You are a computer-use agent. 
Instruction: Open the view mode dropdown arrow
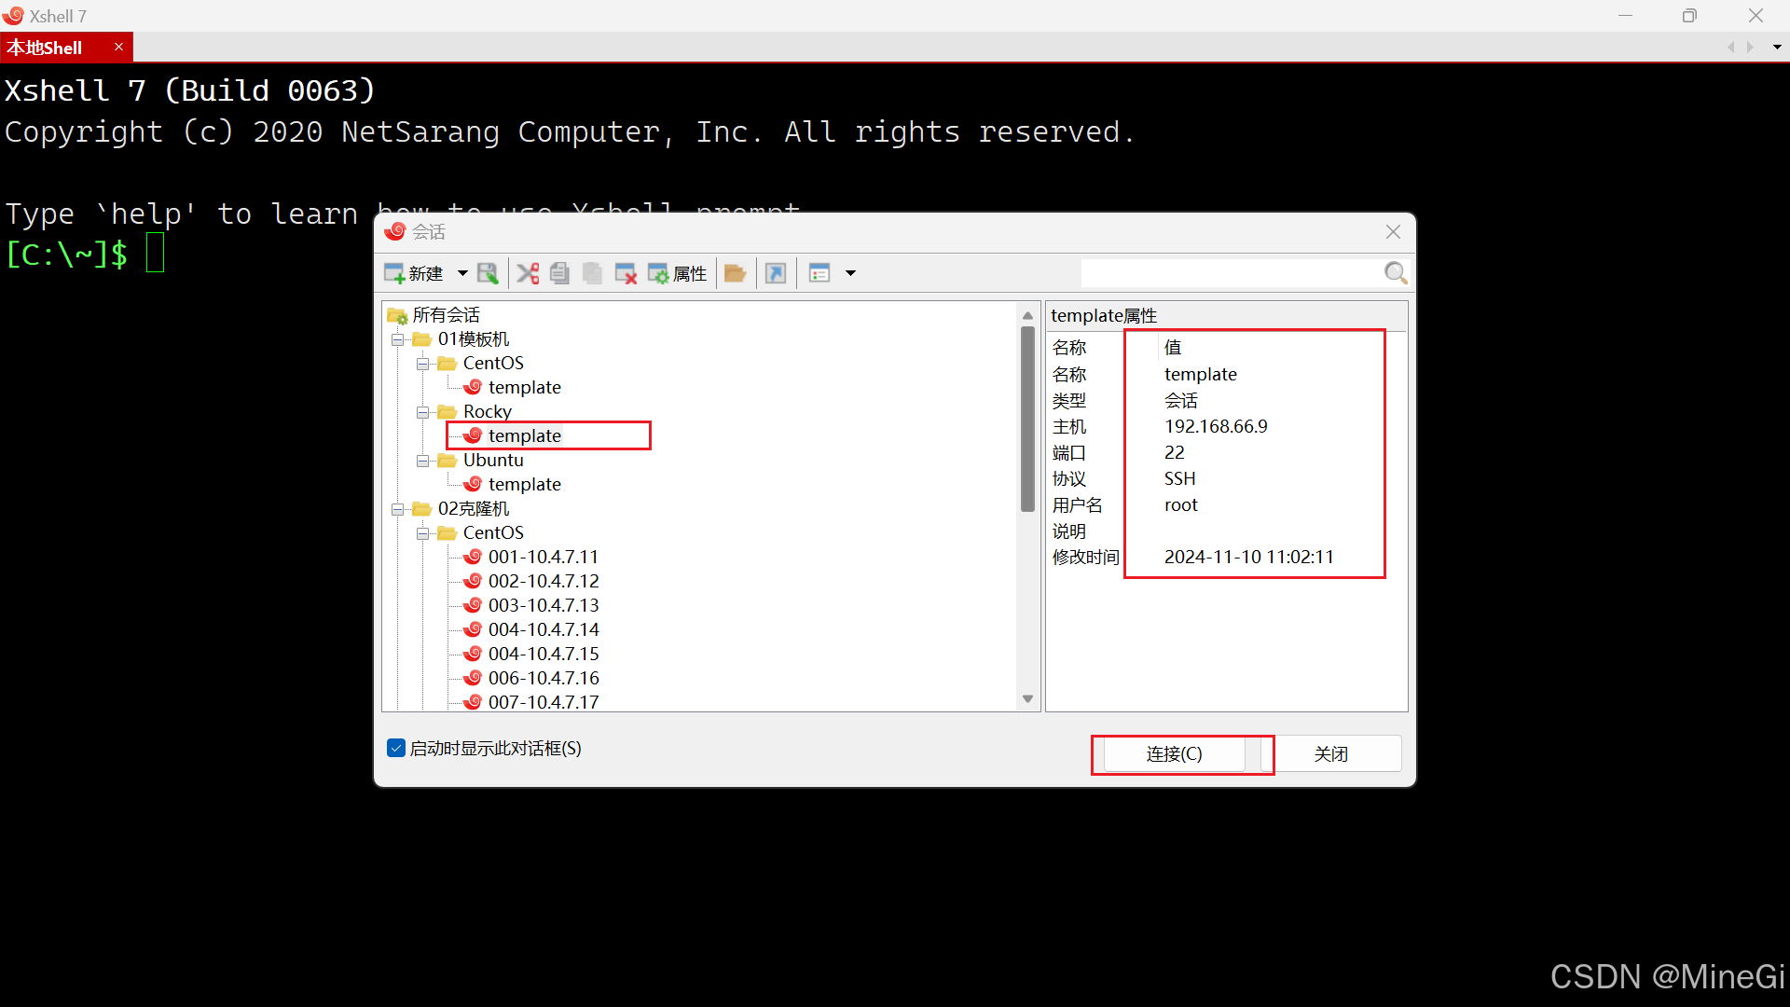click(850, 273)
